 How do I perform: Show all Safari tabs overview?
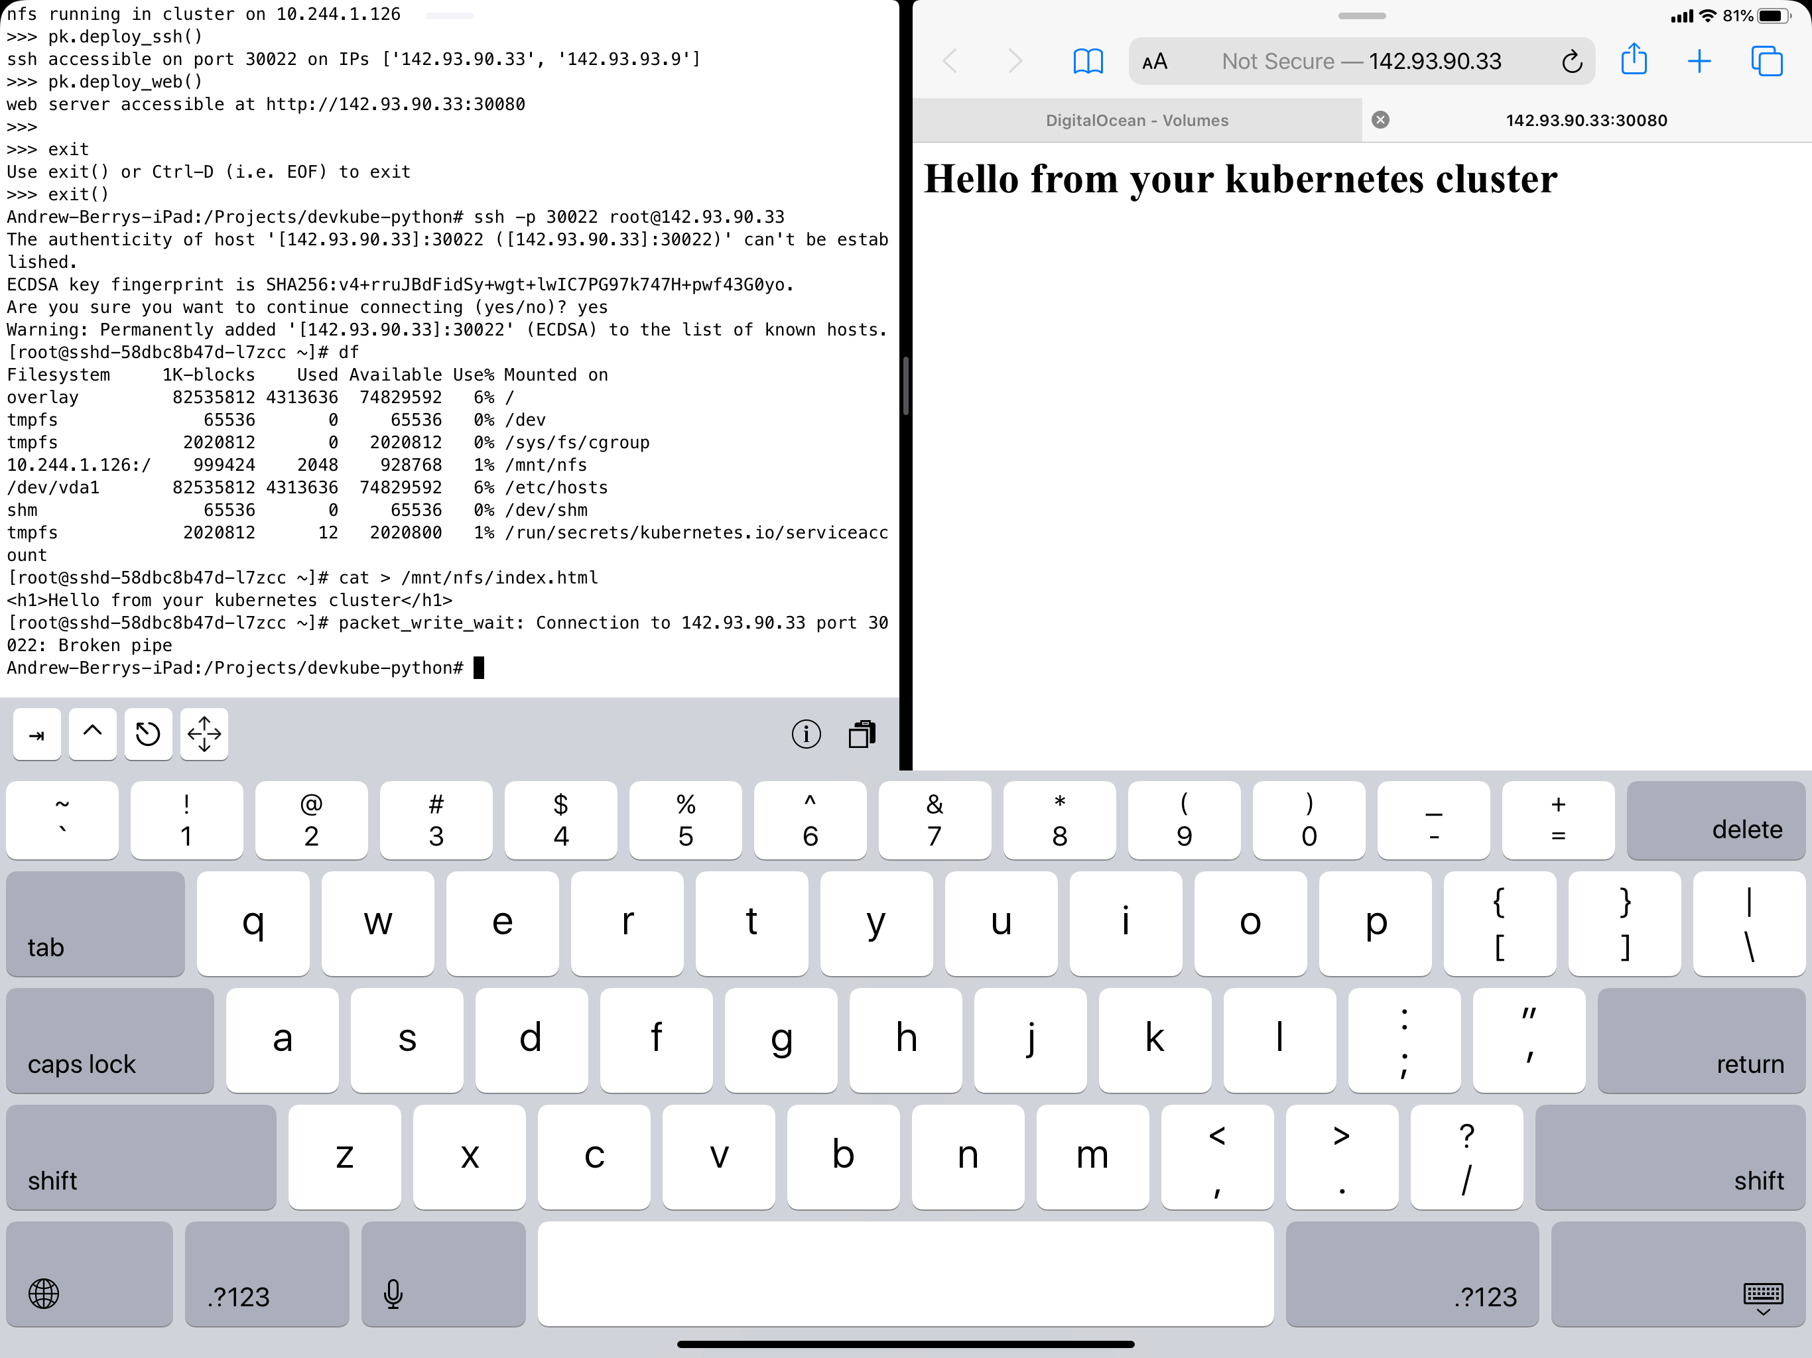point(1767,60)
